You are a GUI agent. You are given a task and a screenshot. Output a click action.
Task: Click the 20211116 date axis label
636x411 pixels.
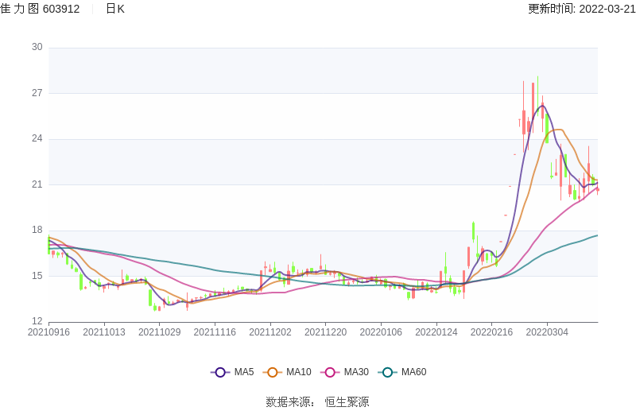pos(215,332)
